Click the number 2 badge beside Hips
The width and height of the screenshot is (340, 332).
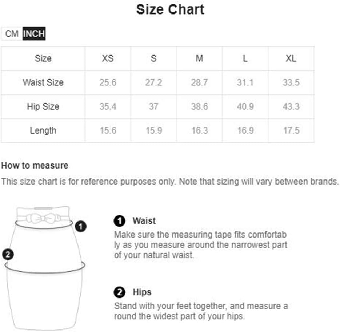tap(119, 292)
